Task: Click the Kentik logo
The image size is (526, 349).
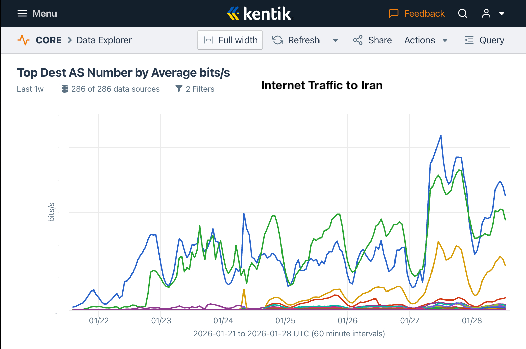Action: click(x=259, y=14)
